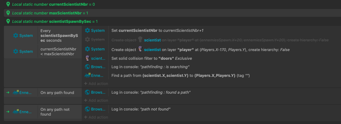Click the Browser globe icon for 'is searching' log
The height and width of the screenshot is (124, 341).
click(87, 67)
